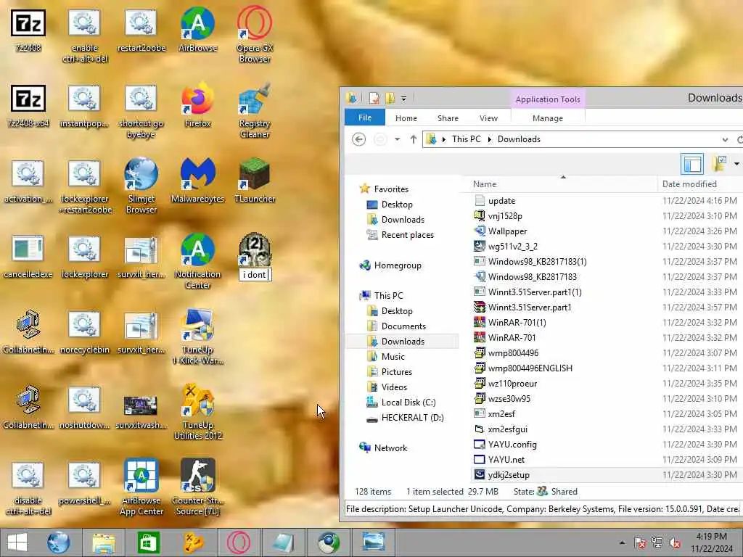Viewport: 743px width, 557px height.
Task: Select the xm2esfgui file
Action: 507,429
